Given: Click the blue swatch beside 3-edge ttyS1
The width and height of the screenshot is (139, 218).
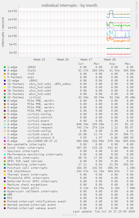Looking at the screenshot, I should point(5,71).
